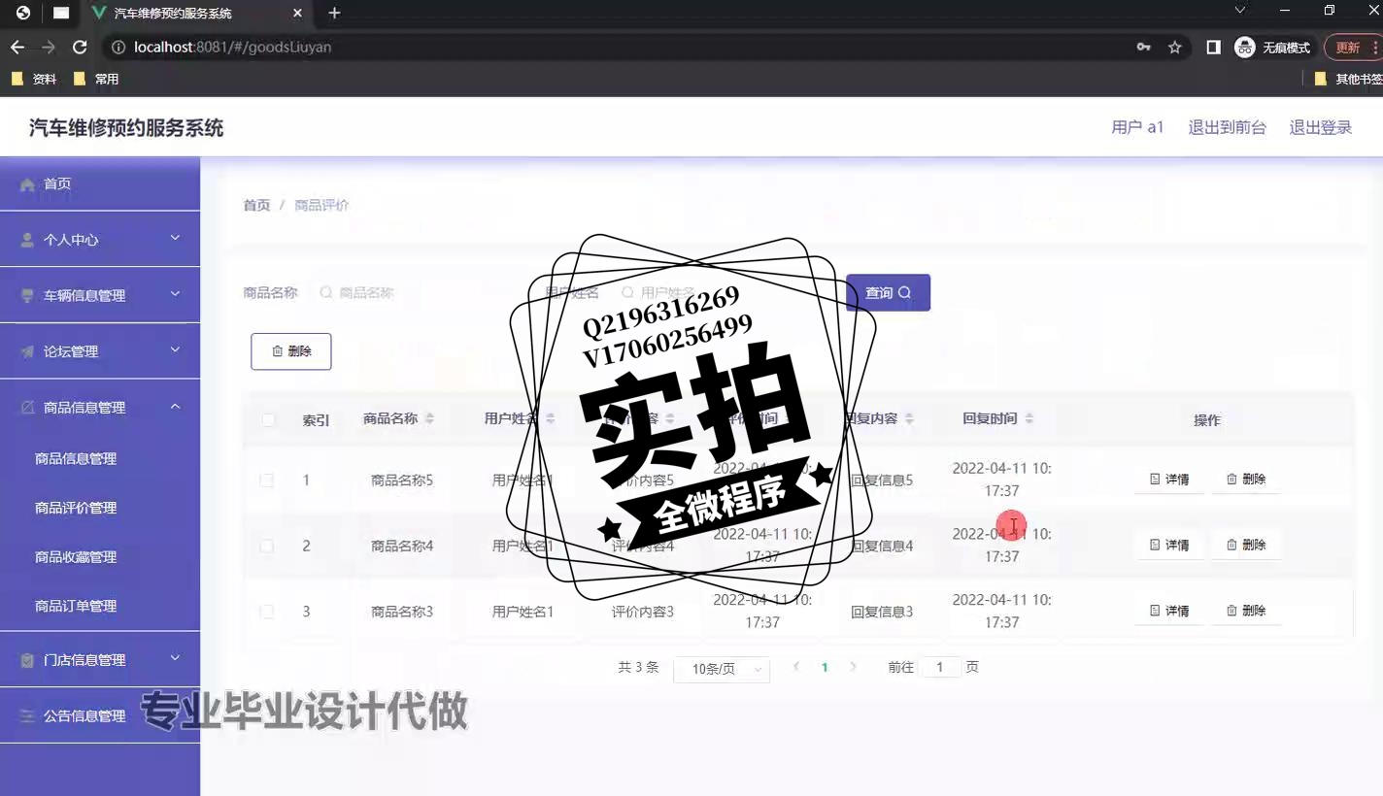1383x796 pixels.
Task: Click the home icon beside 首页 in sidebar
Action: point(27,183)
